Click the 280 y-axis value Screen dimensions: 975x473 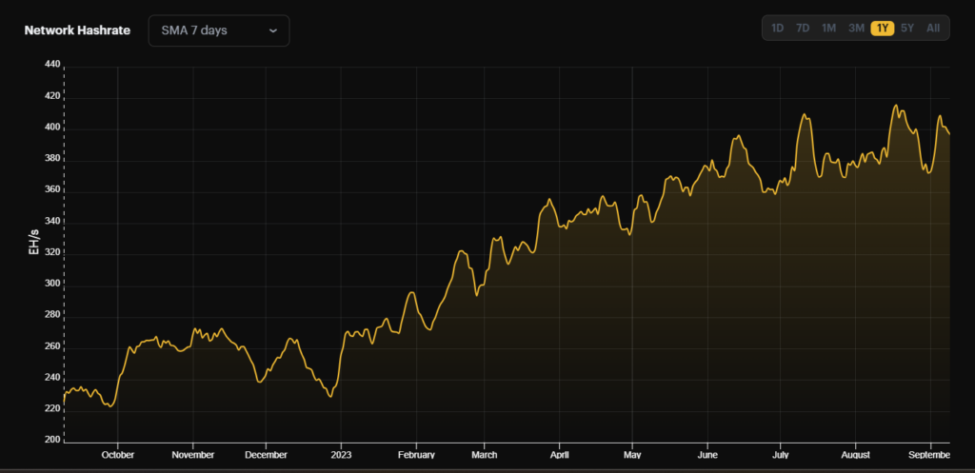(x=52, y=315)
